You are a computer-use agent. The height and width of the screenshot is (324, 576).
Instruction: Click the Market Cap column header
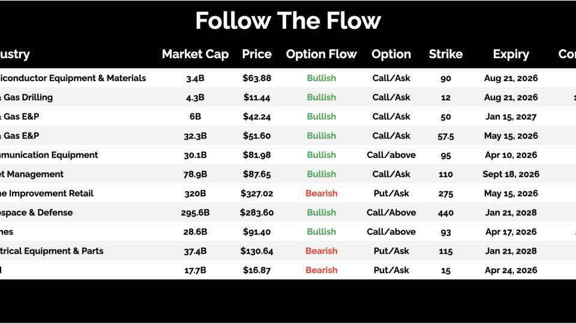195,54
